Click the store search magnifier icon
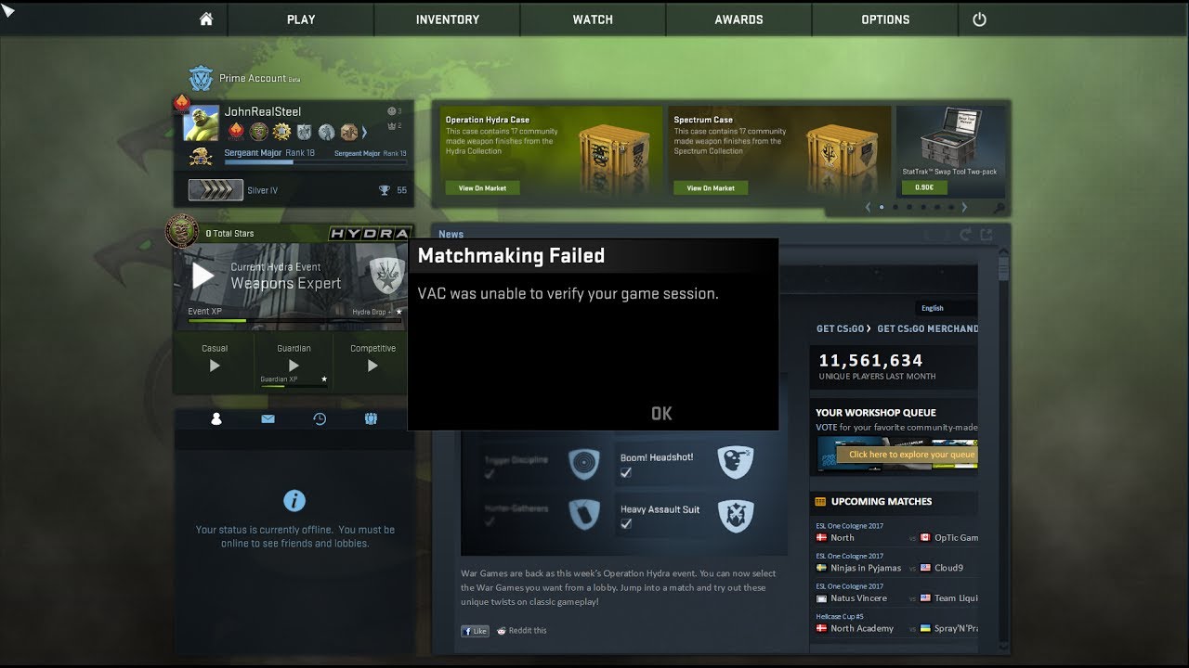1189x668 pixels. [x=999, y=209]
